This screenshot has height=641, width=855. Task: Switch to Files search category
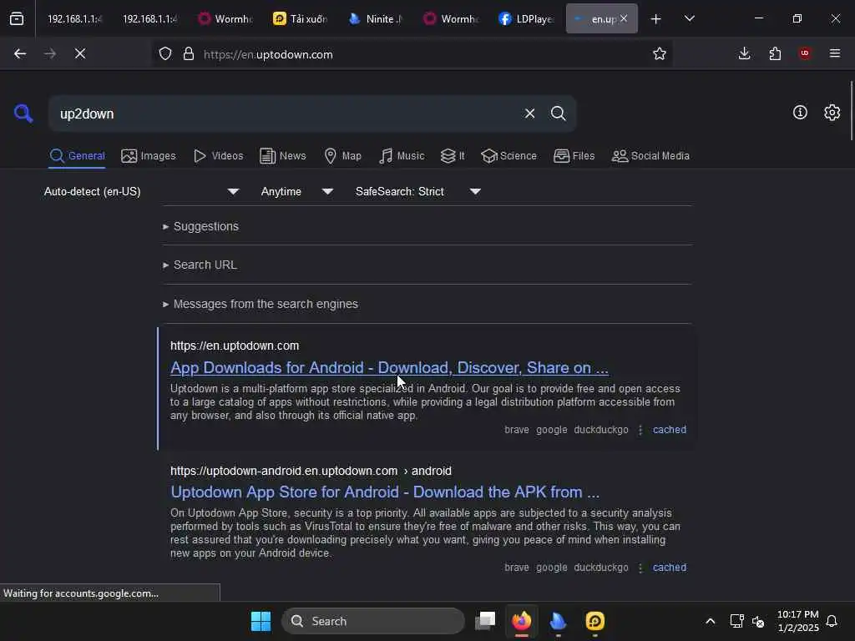coord(574,156)
